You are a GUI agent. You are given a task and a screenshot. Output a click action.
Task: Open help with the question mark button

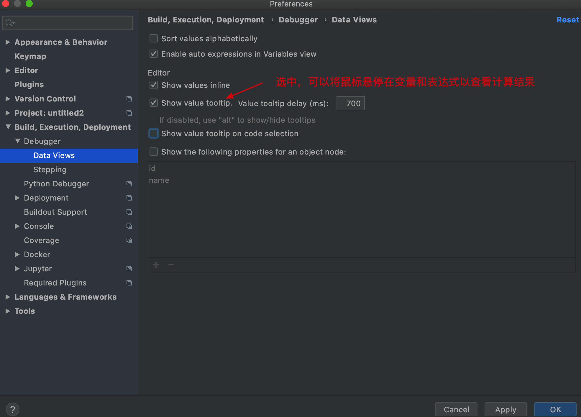click(13, 409)
